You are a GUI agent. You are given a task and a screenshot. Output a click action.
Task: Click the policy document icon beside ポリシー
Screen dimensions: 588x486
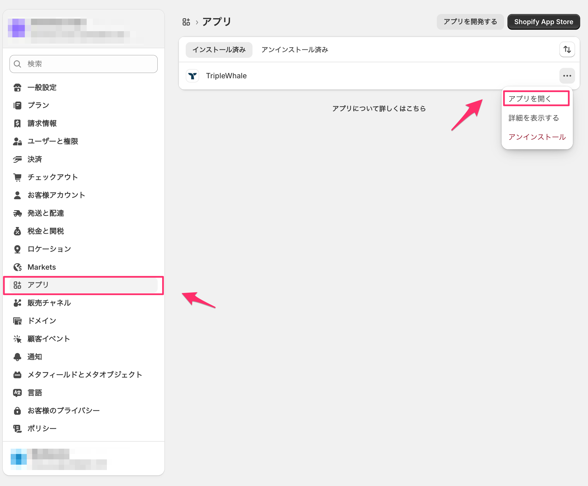pyautogui.click(x=17, y=429)
